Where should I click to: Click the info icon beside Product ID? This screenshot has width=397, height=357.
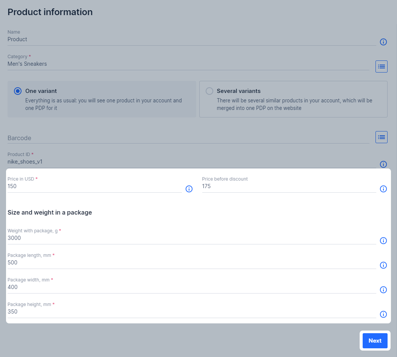383,164
